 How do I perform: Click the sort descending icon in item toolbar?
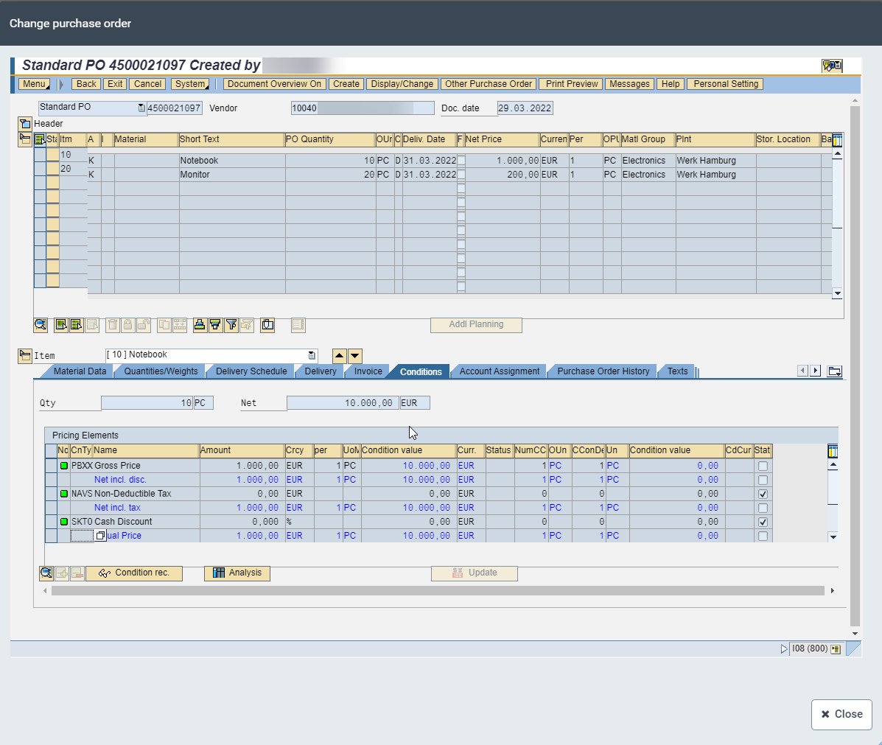coord(215,325)
